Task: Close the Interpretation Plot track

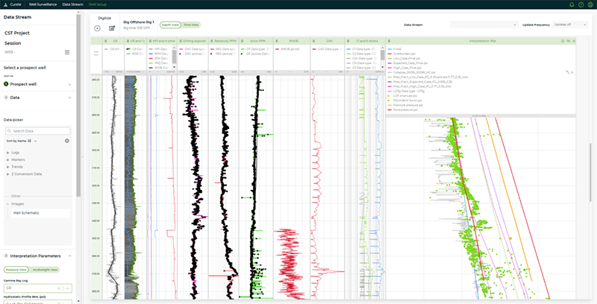Action: (x=573, y=41)
